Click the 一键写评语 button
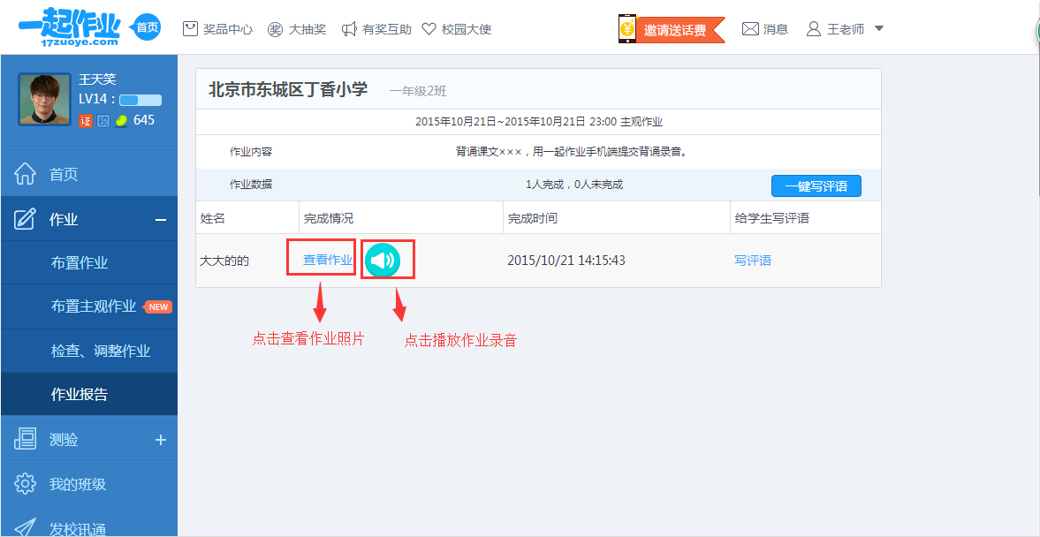 pyautogui.click(x=816, y=186)
